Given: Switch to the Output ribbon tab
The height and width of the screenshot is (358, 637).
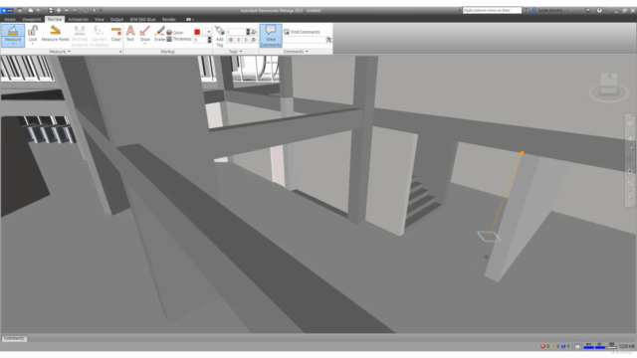Looking at the screenshot, I should (116, 19).
